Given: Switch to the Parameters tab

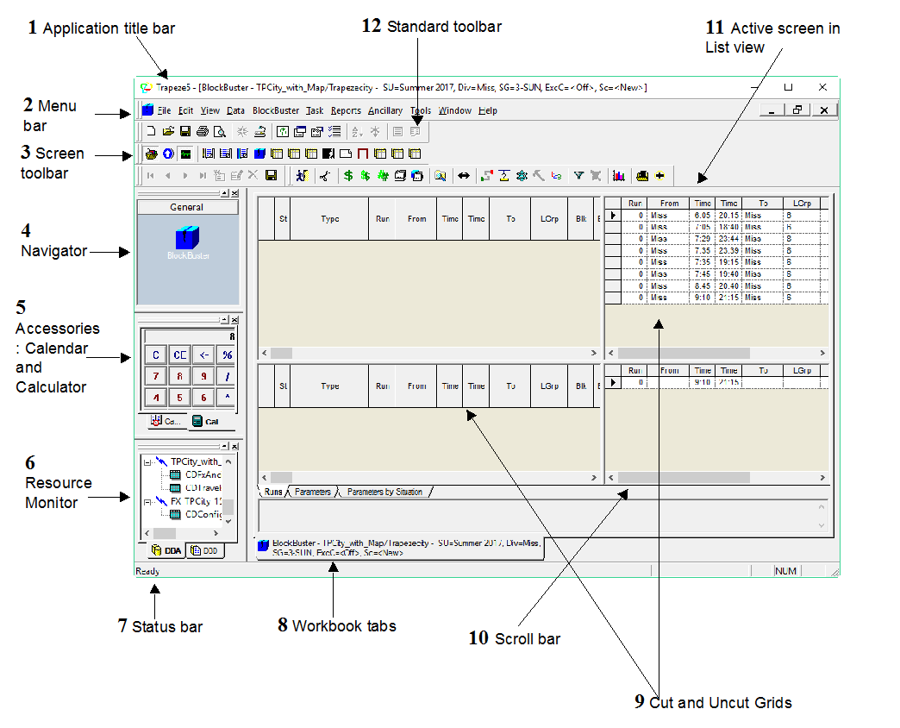Looking at the screenshot, I should [x=312, y=492].
